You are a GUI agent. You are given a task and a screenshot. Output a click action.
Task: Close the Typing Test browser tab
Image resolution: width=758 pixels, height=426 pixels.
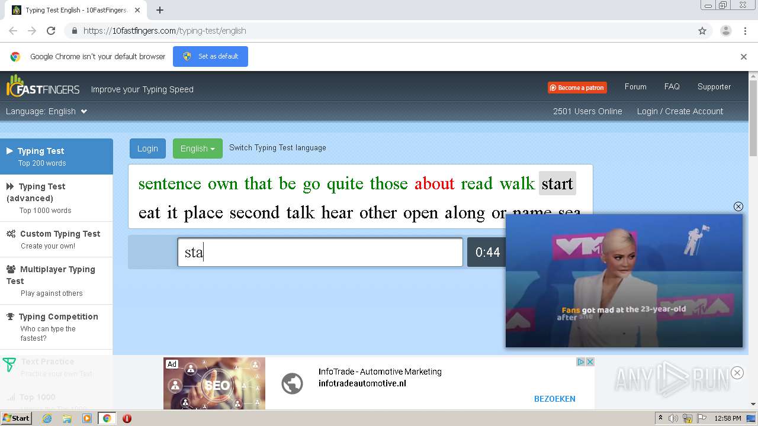click(137, 10)
